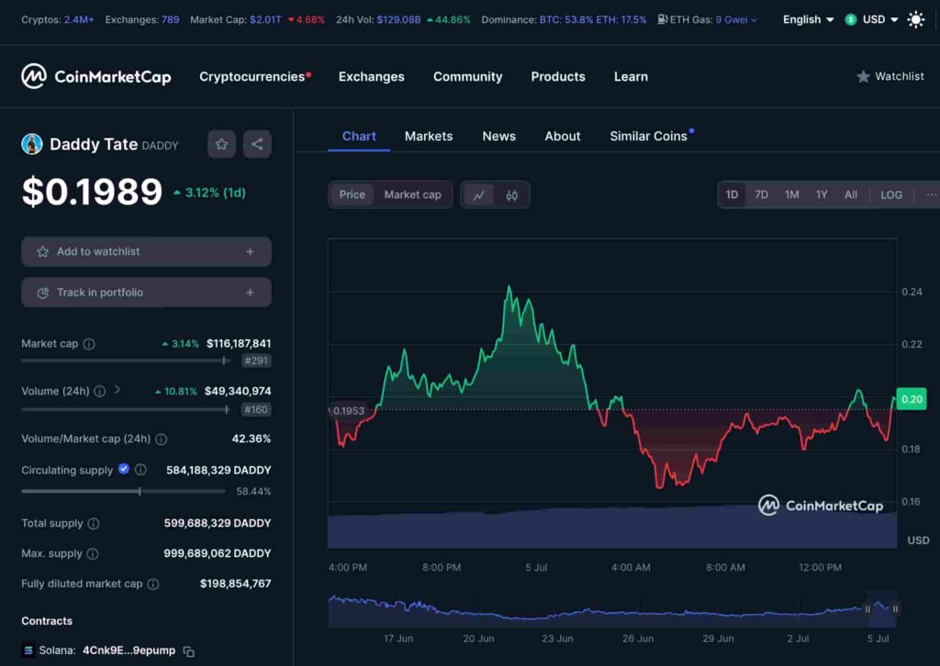This screenshot has height=666, width=940.
Task: Click the 20 Jun date in range navigator
Action: click(x=478, y=638)
